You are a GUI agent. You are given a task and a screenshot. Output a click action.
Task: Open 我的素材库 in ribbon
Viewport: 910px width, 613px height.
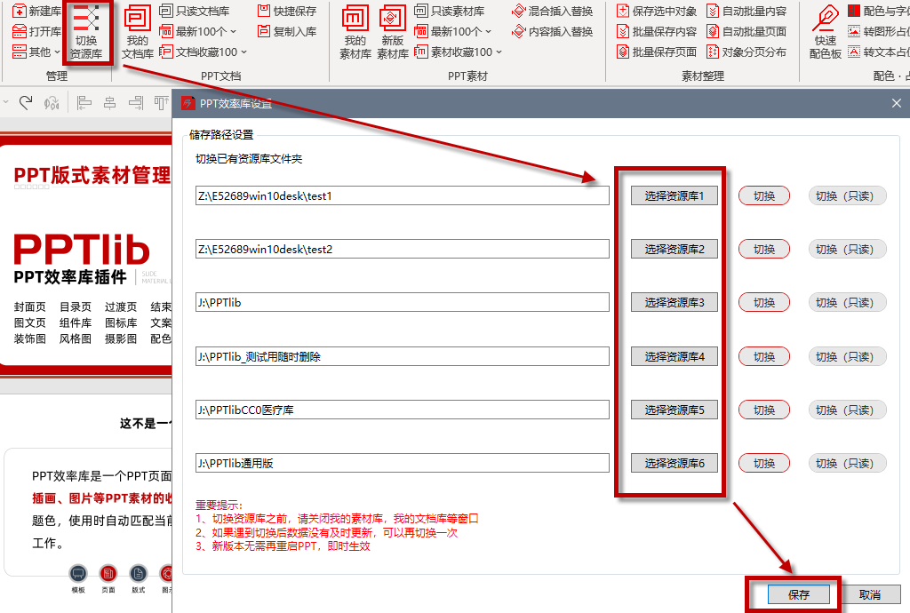tap(355, 31)
